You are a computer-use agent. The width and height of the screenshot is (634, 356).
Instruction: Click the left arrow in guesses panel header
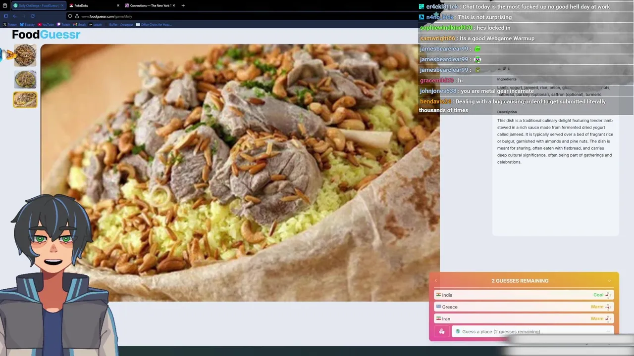pyautogui.click(x=436, y=281)
